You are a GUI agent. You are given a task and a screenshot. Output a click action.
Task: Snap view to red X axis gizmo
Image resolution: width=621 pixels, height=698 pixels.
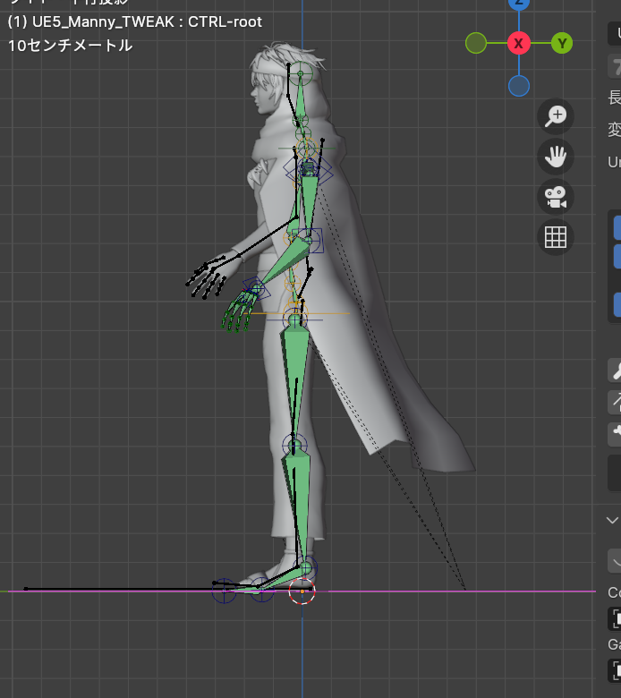click(519, 44)
